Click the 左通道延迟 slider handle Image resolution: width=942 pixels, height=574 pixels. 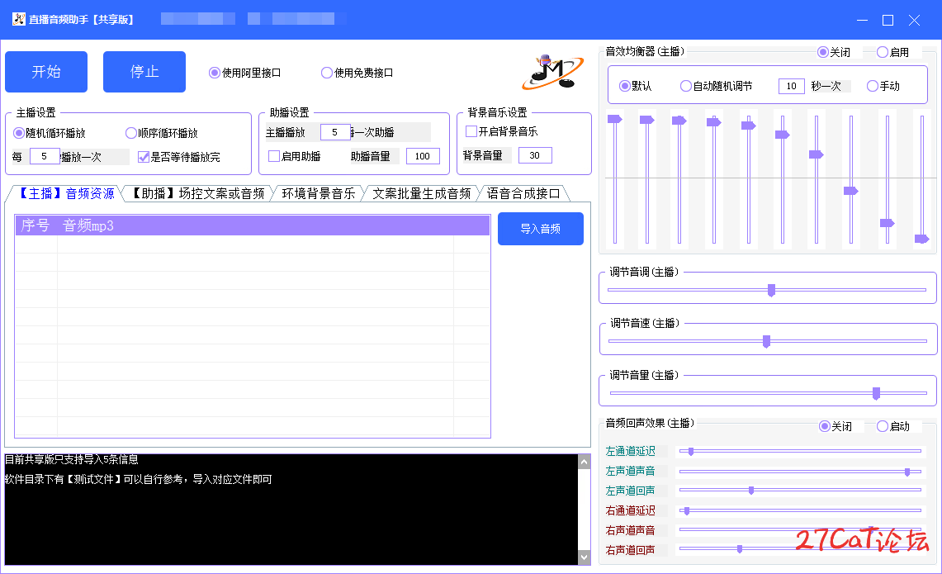[x=691, y=452]
